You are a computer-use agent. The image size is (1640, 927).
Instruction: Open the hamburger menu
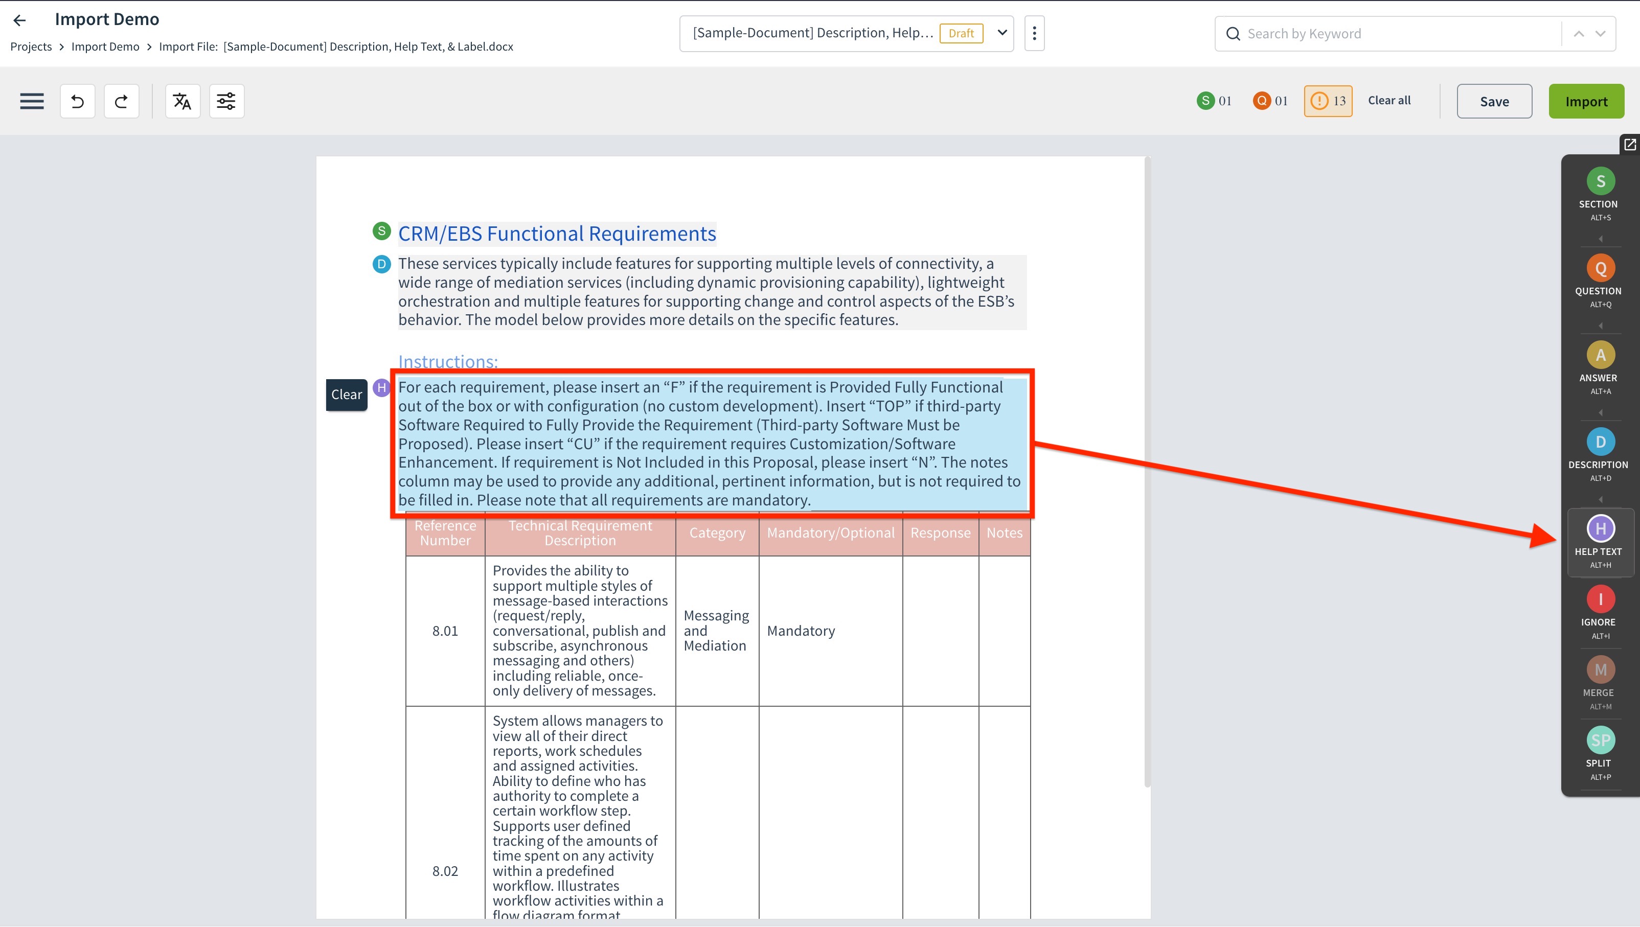(32, 101)
